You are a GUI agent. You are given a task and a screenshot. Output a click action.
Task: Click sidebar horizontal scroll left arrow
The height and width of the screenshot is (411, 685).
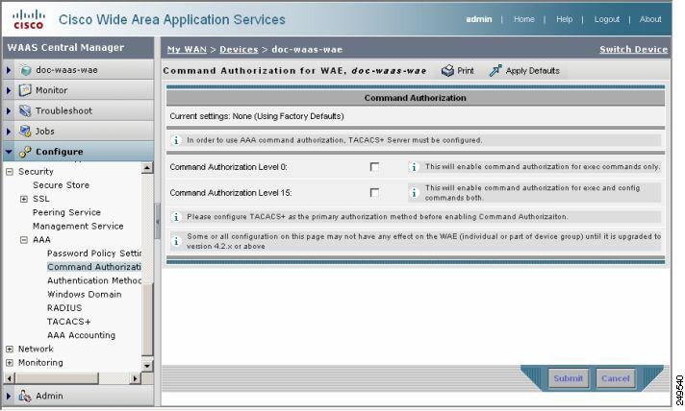click(10, 378)
